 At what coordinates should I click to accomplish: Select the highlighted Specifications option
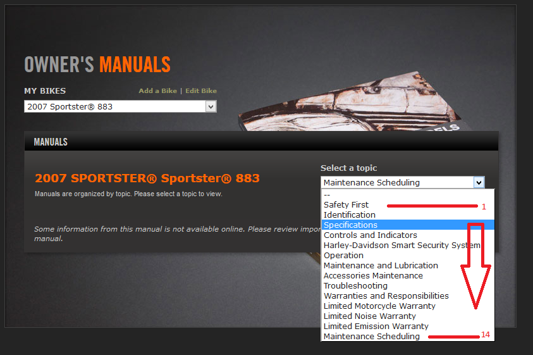click(350, 225)
